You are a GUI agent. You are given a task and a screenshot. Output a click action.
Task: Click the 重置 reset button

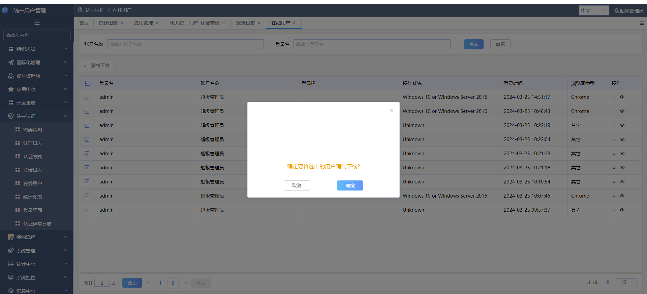[500, 44]
